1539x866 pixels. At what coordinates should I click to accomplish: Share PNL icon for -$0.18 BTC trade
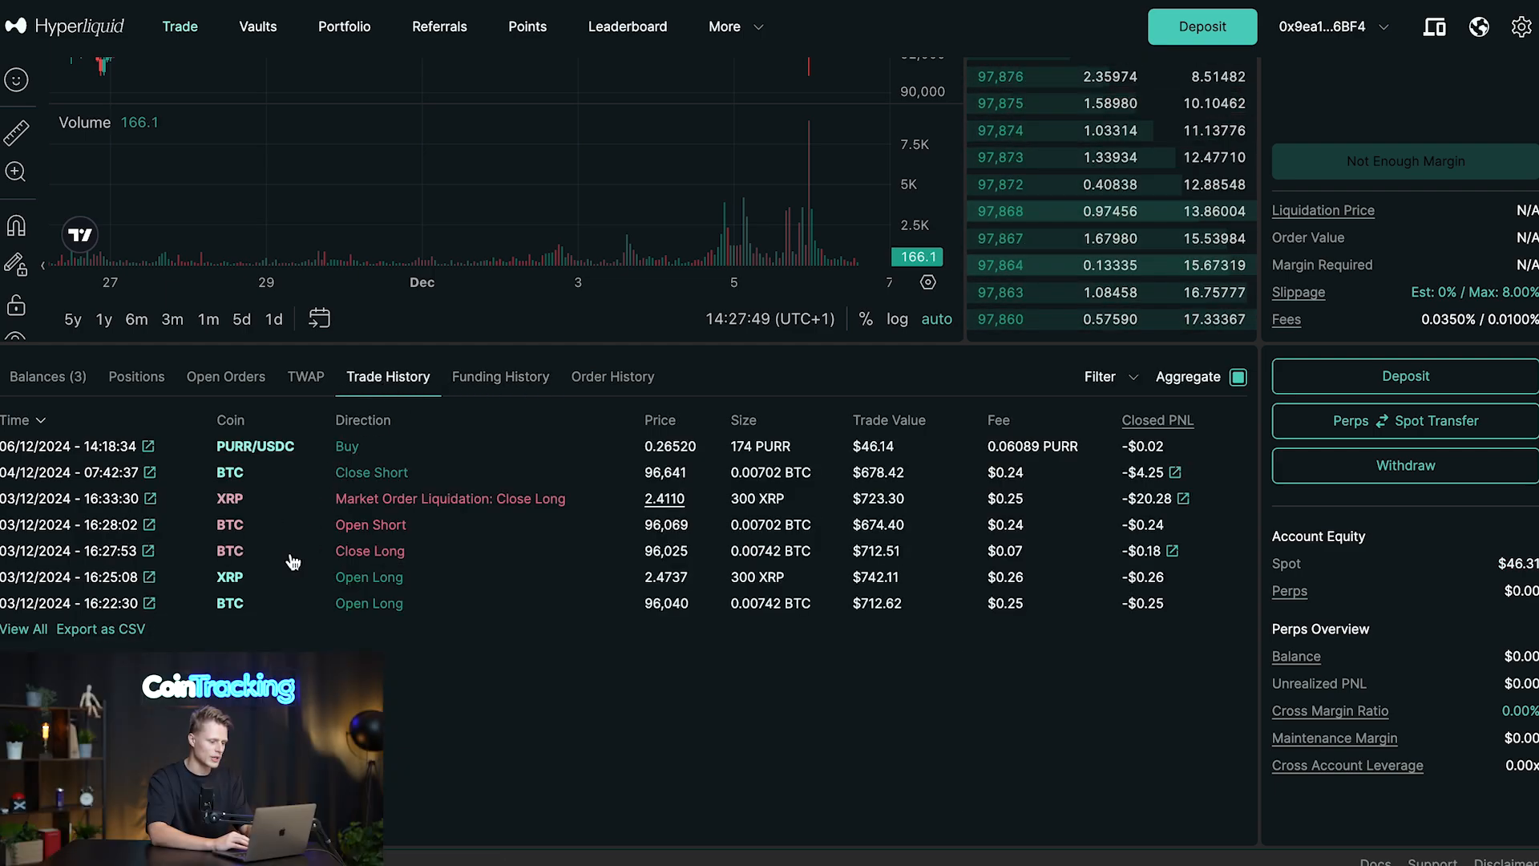1172,551
